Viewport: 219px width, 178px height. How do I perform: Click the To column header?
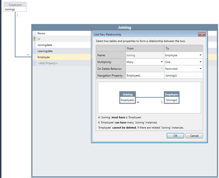183,49
